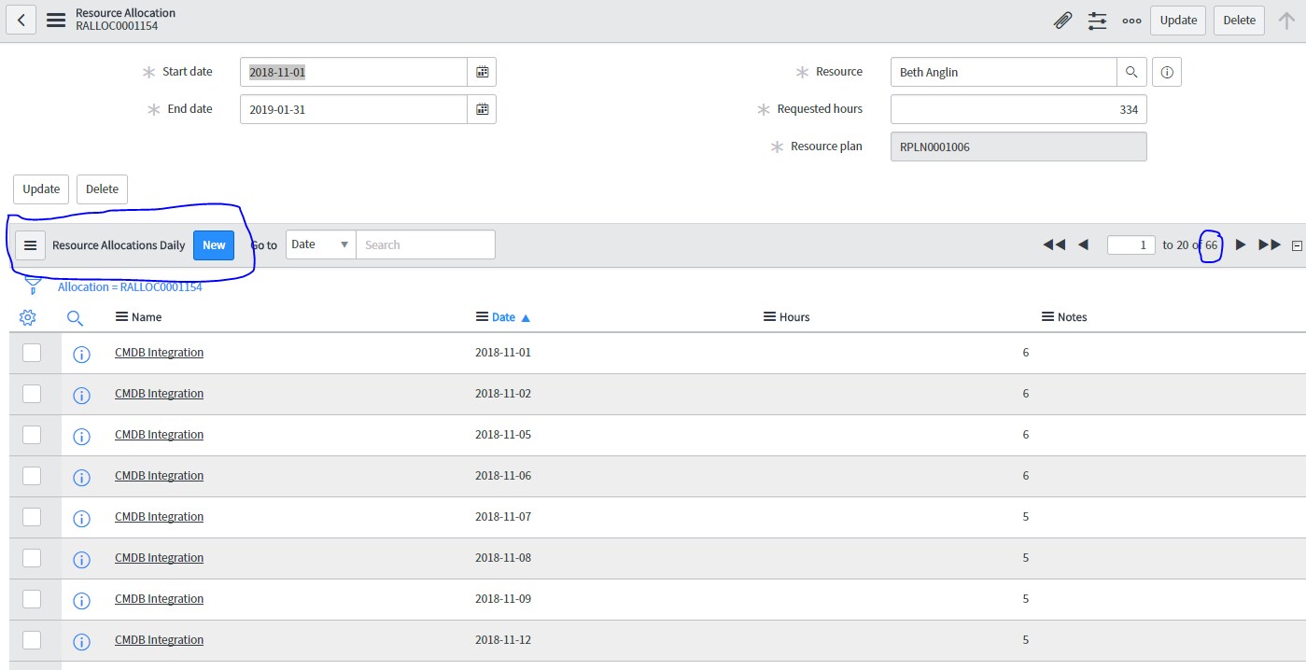Sort by clicking the Date column header
The image size is (1306, 670).
coord(504,316)
